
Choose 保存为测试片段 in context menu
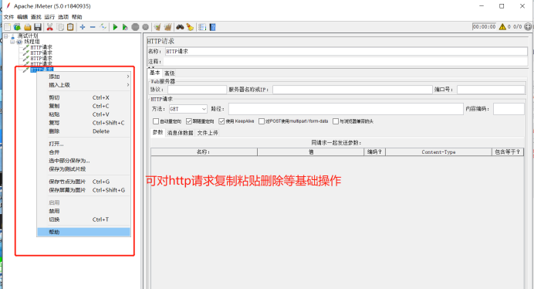pos(84,169)
